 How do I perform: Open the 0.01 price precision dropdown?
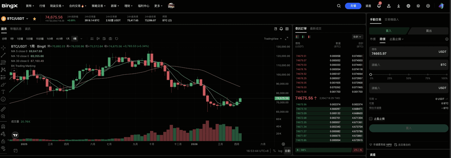(357, 37)
